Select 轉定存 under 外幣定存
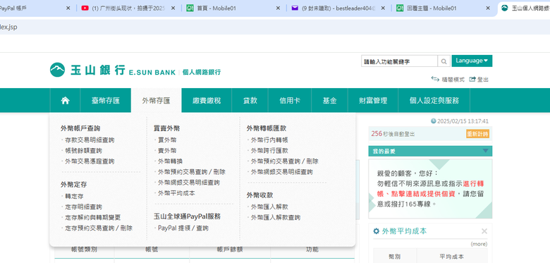Viewport: 550px width, 263px height. (x=74, y=197)
